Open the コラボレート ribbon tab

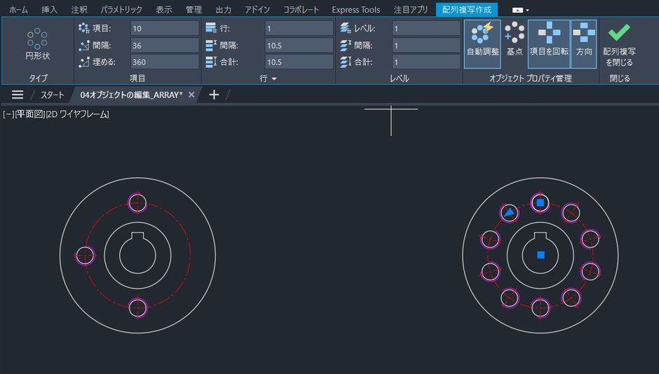pyautogui.click(x=301, y=10)
